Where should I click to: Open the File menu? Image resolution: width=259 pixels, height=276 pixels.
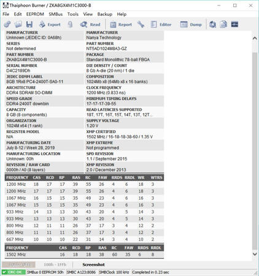pos(6,14)
